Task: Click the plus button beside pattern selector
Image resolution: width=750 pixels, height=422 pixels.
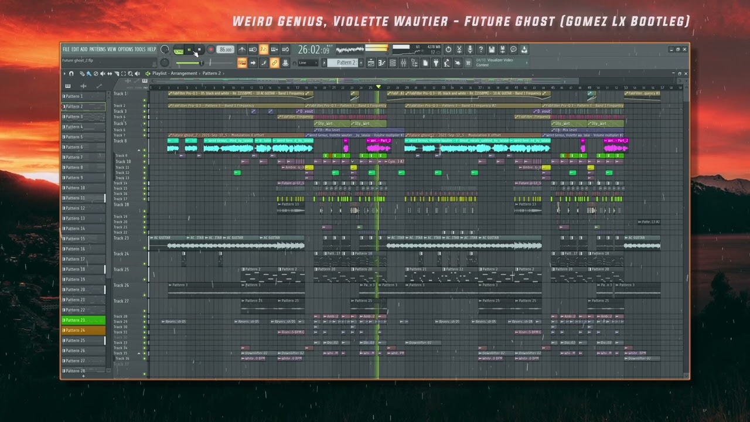Action: pyautogui.click(x=361, y=63)
